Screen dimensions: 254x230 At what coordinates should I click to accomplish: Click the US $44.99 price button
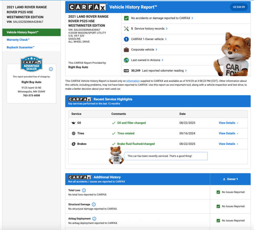coord(239,7)
